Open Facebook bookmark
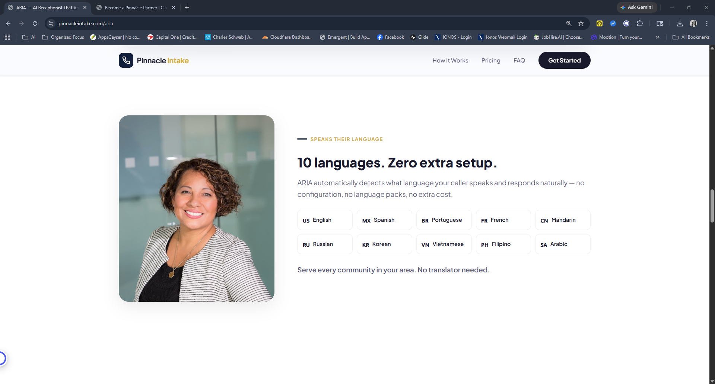The height and width of the screenshot is (384, 715). (391, 37)
